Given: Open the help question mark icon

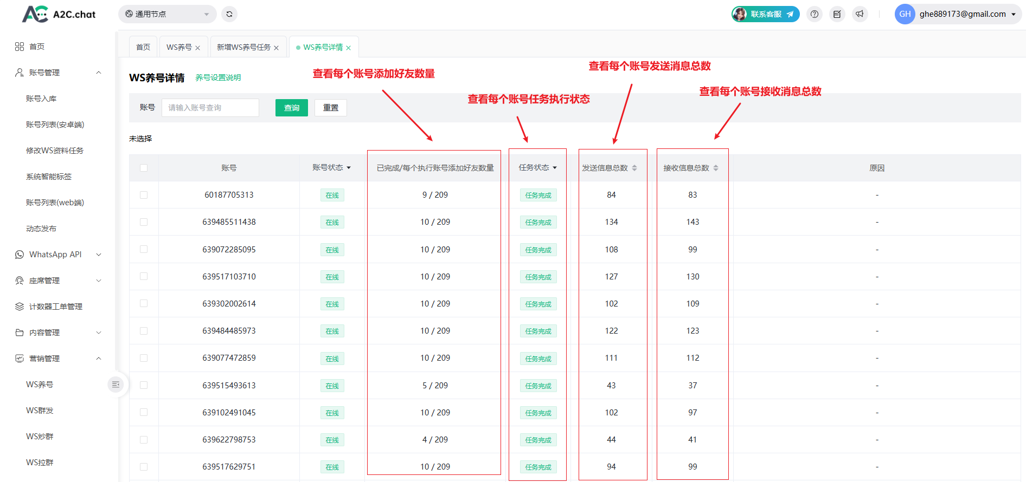Looking at the screenshot, I should [x=814, y=14].
